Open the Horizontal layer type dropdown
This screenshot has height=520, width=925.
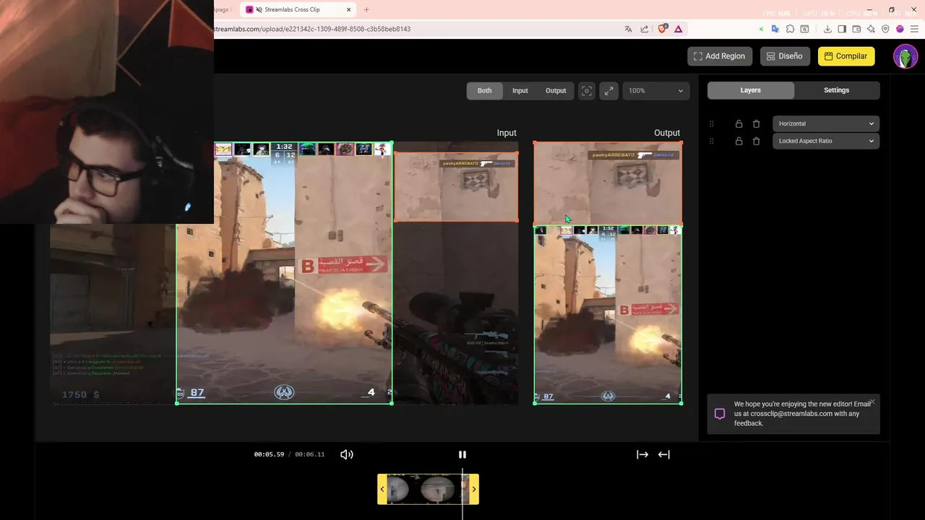pyautogui.click(x=826, y=123)
